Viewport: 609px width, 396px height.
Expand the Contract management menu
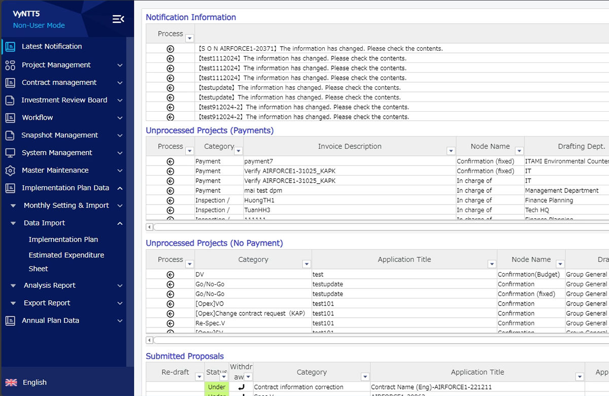coord(120,83)
